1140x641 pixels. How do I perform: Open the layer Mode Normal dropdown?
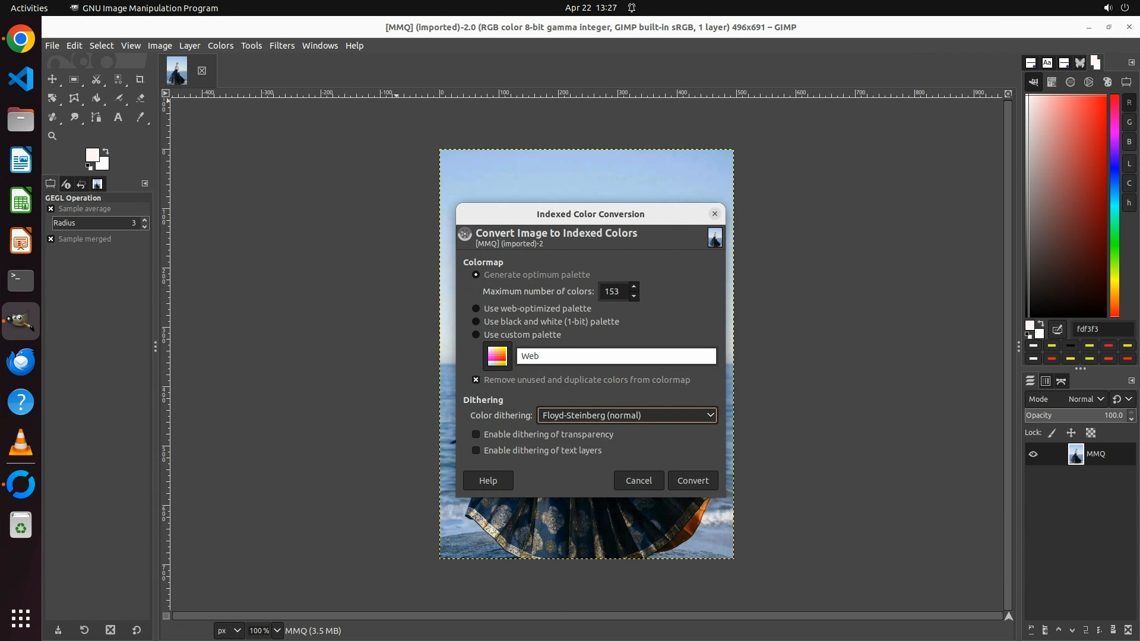[1085, 399]
